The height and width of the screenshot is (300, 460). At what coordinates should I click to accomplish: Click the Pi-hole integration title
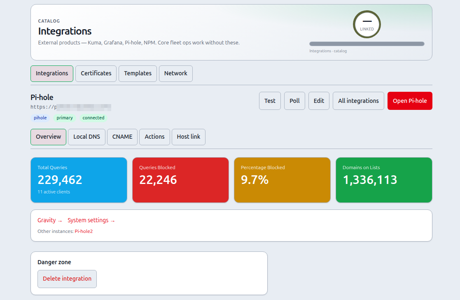[x=42, y=98]
